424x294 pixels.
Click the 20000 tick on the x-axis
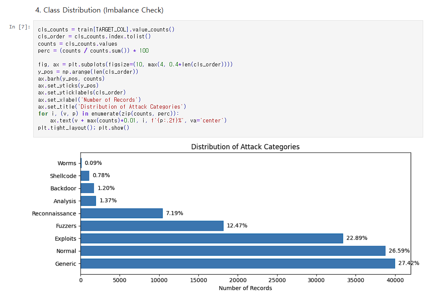238,280
